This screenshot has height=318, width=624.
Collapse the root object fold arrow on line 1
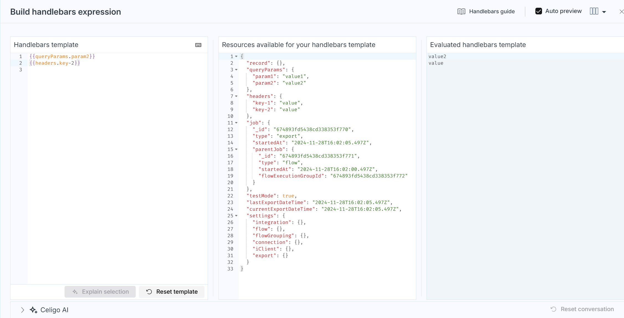tap(236, 56)
